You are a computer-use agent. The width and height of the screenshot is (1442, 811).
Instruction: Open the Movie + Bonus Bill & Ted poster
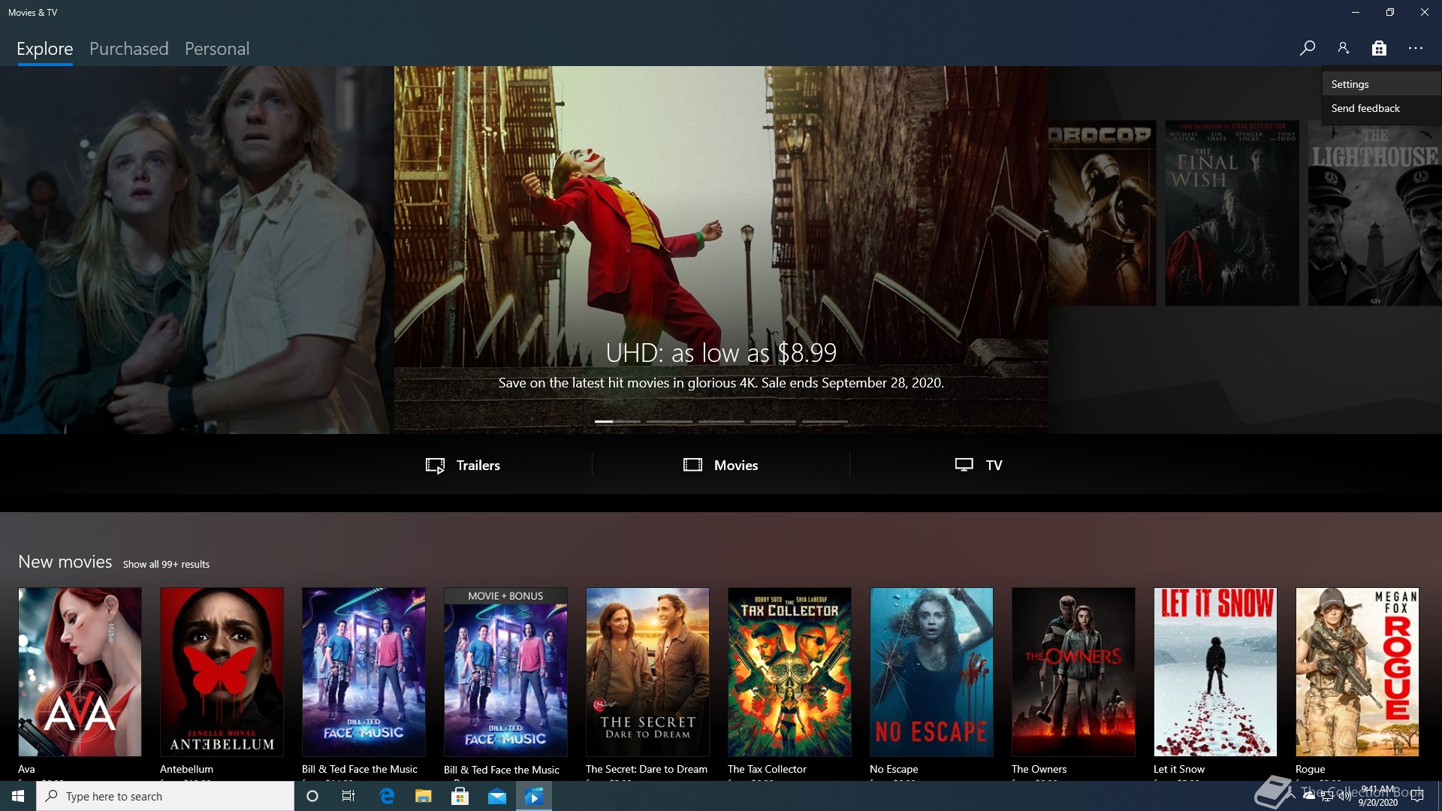click(x=505, y=671)
